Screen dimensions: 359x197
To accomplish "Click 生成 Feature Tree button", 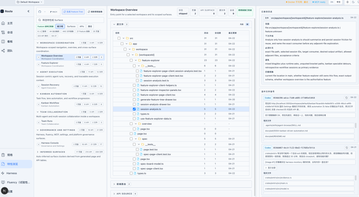I will tap(73, 12).
